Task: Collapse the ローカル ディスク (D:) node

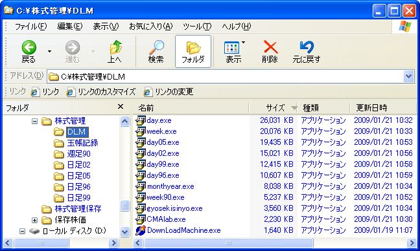Action: [x=22, y=231]
